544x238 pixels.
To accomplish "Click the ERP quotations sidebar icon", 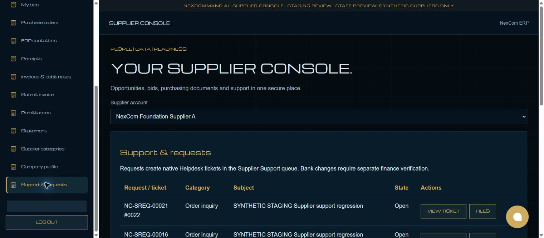I will [x=13, y=41].
